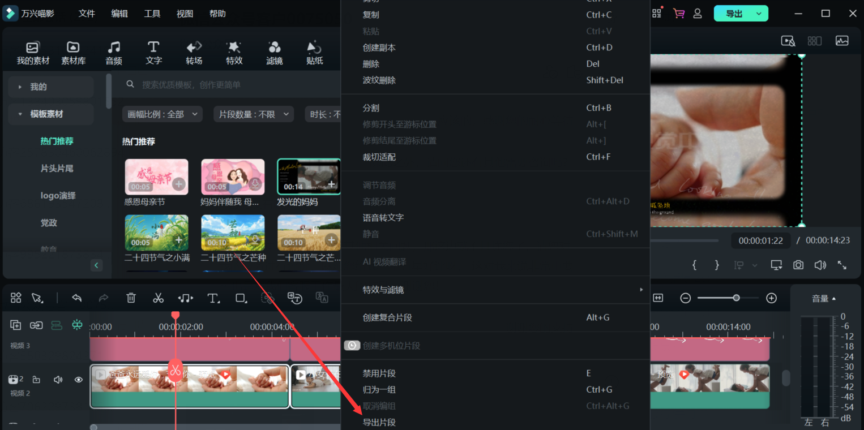Click the trash delete icon in timeline toolbar
The width and height of the screenshot is (864, 430).
131,298
